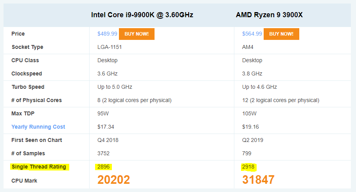Click the $17.34 running cost value
This screenshot has width=356, height=192.
[106, 127]
